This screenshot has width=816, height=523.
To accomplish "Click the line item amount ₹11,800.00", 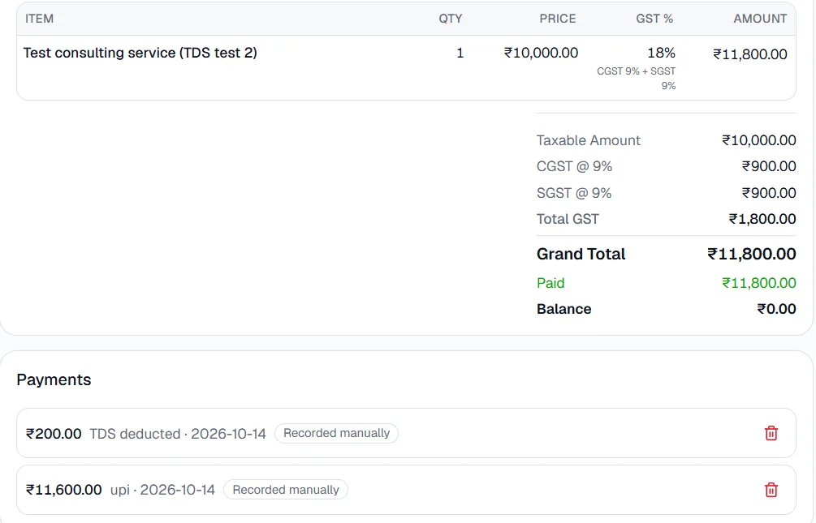I will (749, 54).
